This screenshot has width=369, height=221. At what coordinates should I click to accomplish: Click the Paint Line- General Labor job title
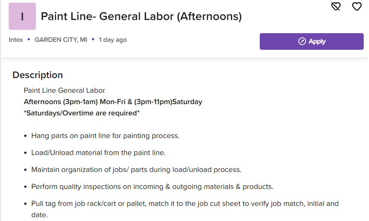(141, 17)
